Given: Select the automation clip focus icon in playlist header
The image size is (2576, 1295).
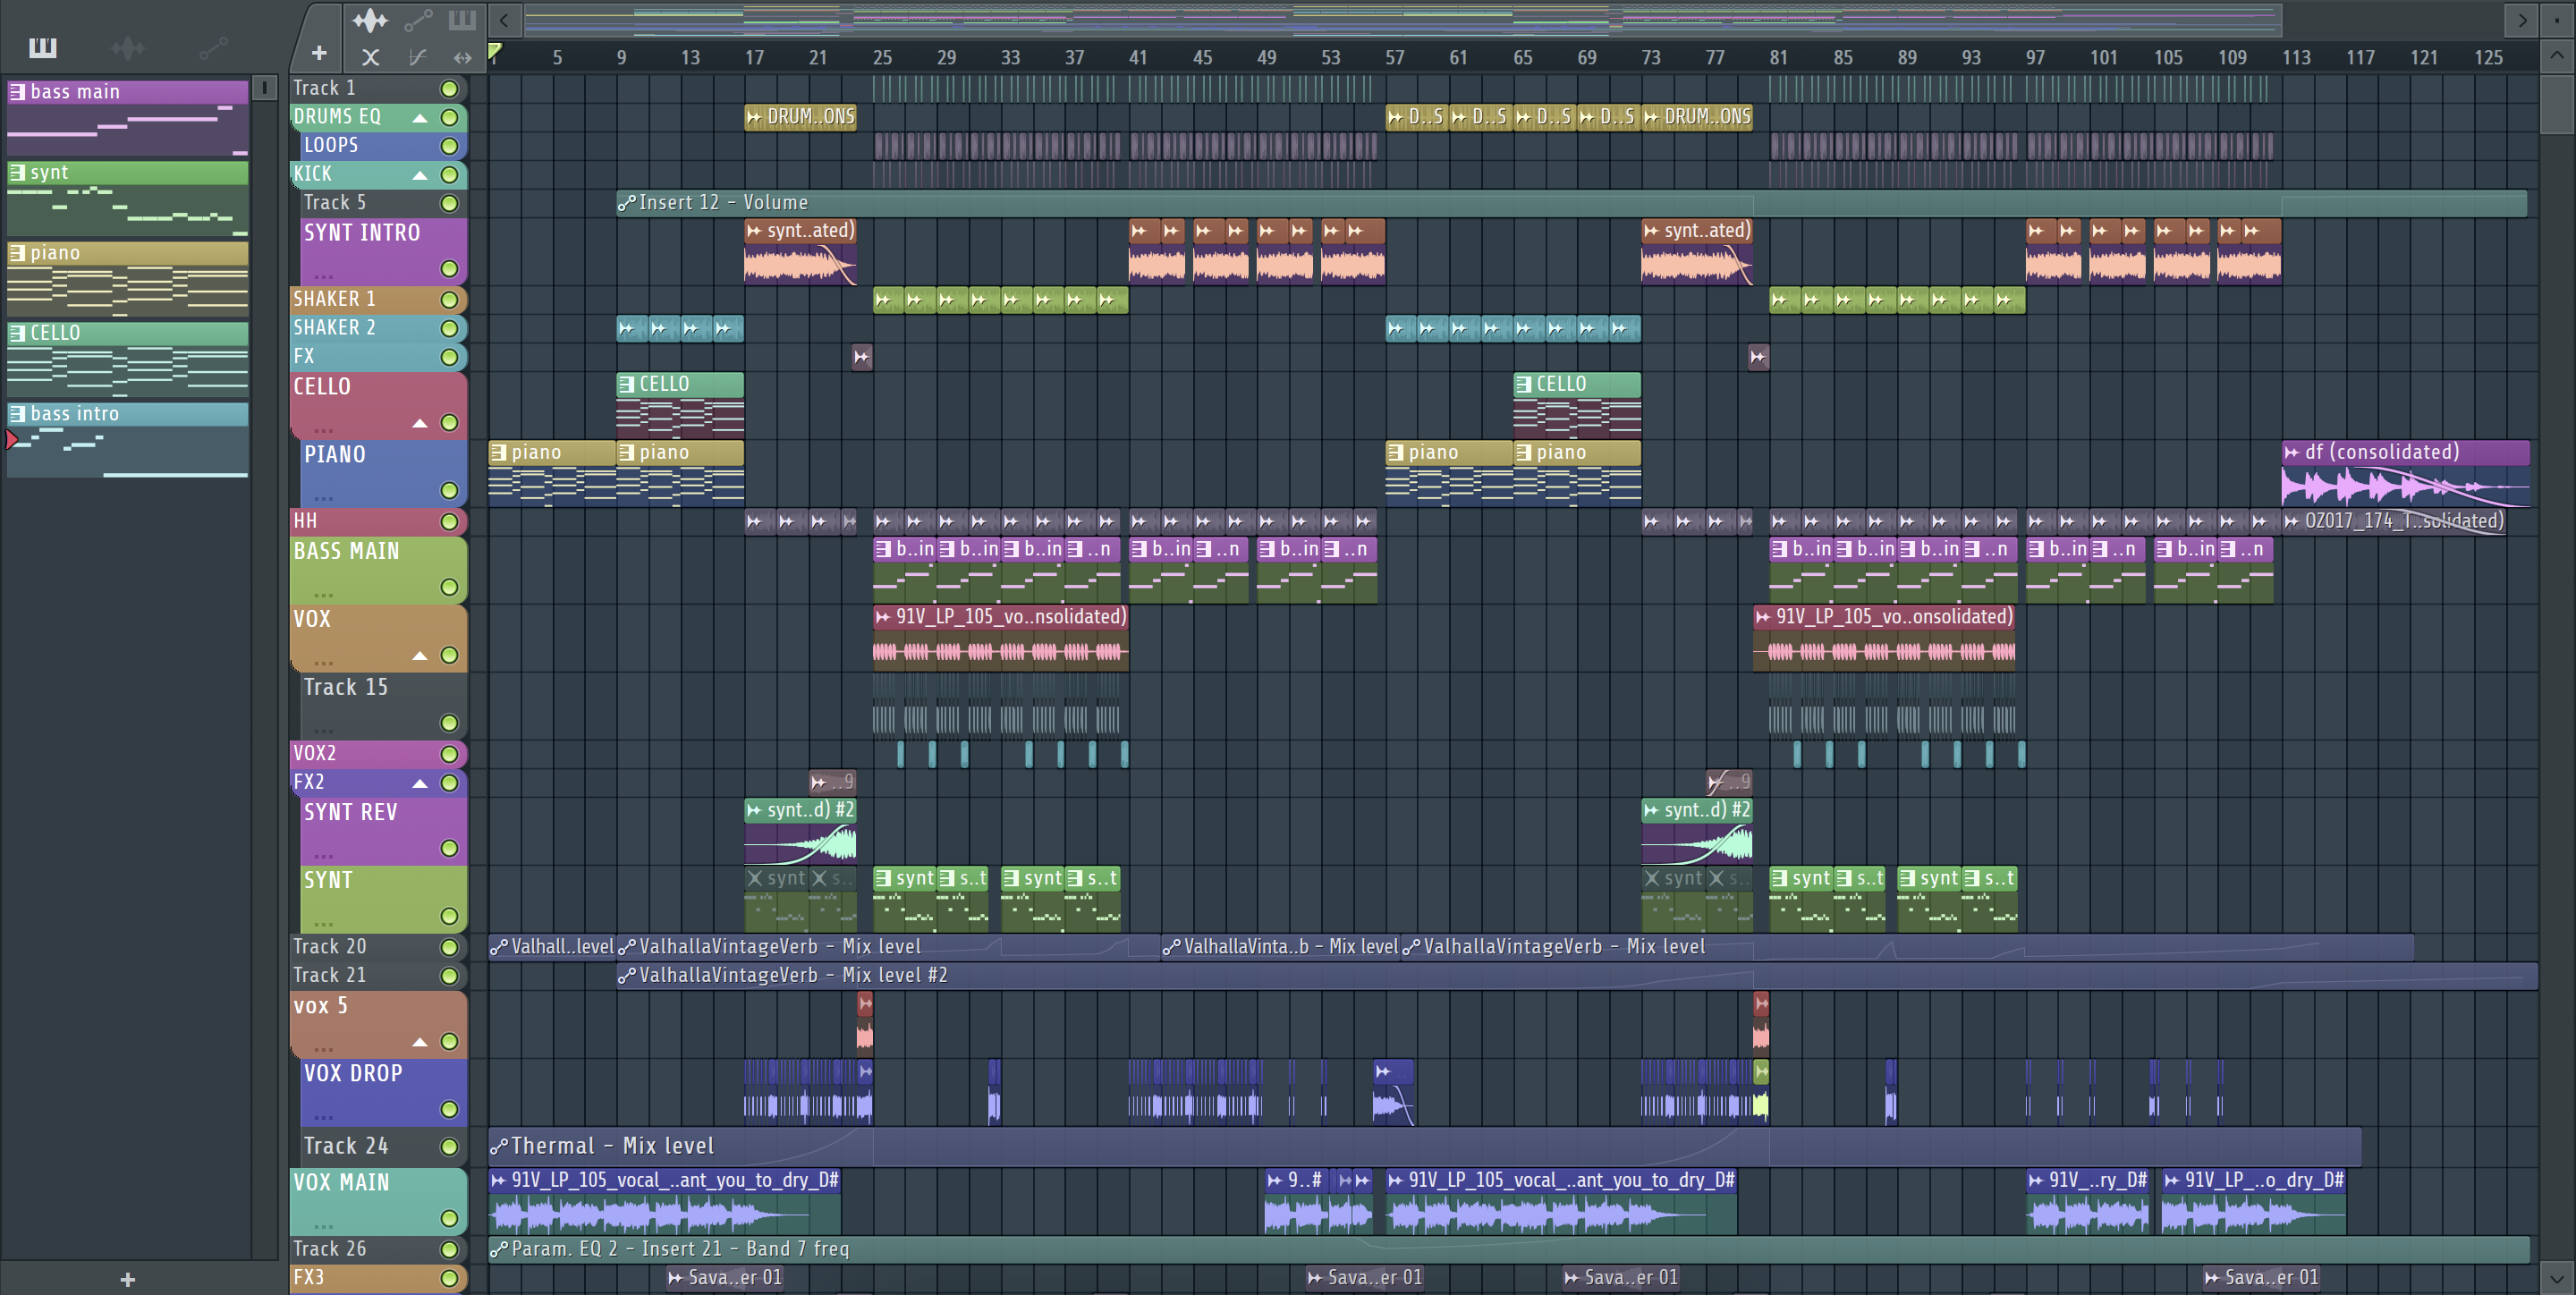Looking at the screenshot, I should (x=417, y=19).
